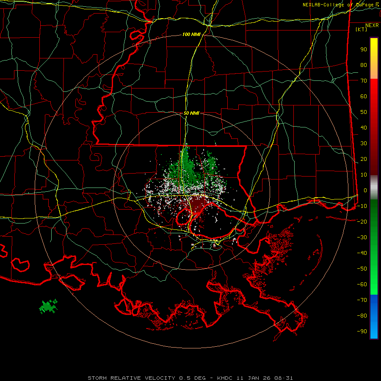Select the 60 value on the velocity scale
The width and height of the screenshot is (381, 381).
coord(364,97)
